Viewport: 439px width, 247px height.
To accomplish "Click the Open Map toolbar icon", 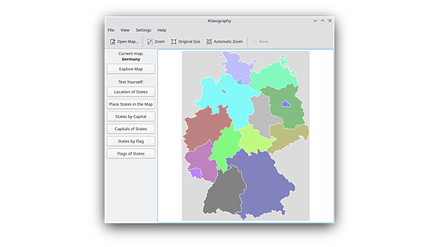I will (x=113, y=42).
